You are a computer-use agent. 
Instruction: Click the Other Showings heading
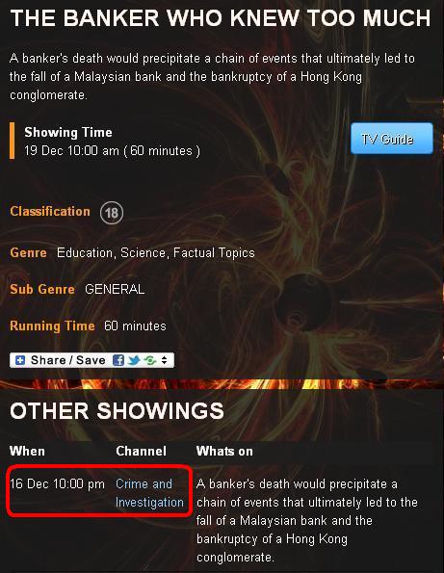coord(117,411)
